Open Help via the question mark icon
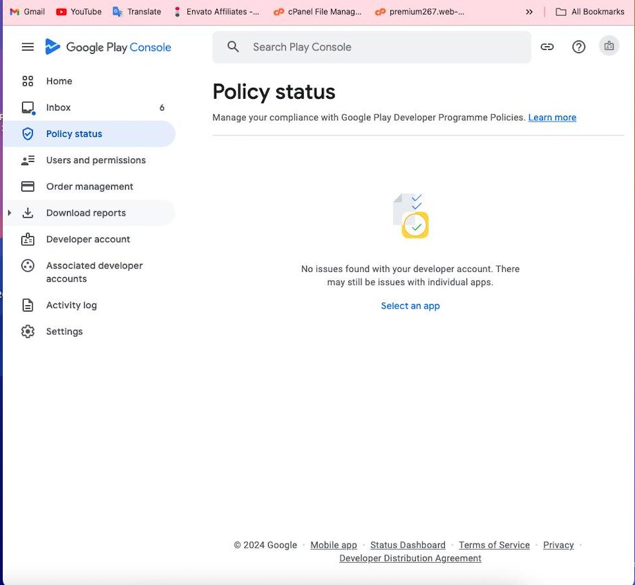The width and height of the screenshot is (635, 585). 578,47
